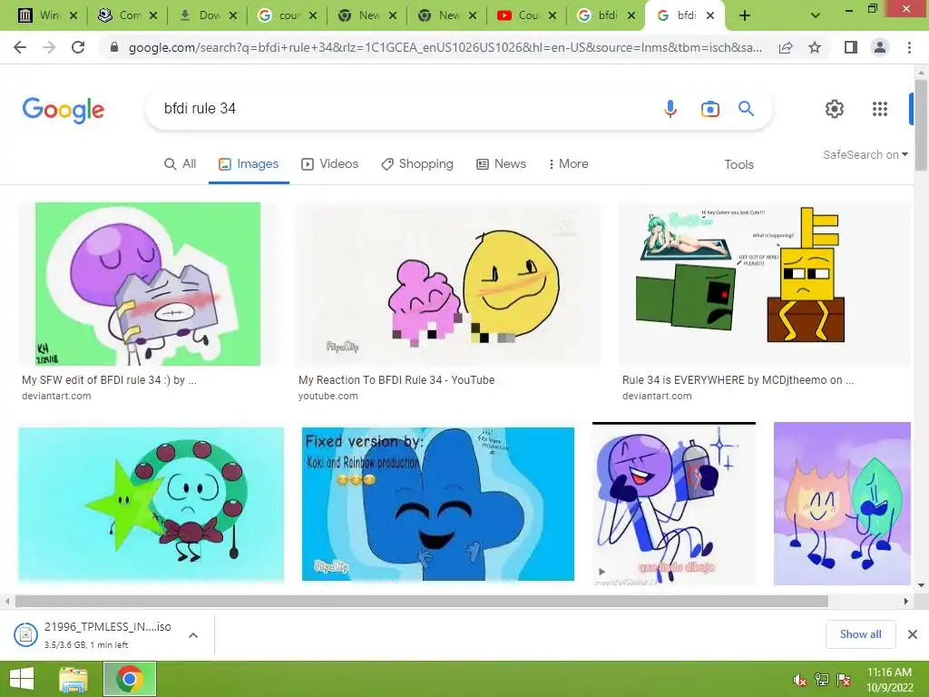Click the muted volume tray icon

(x=800, y=681)
